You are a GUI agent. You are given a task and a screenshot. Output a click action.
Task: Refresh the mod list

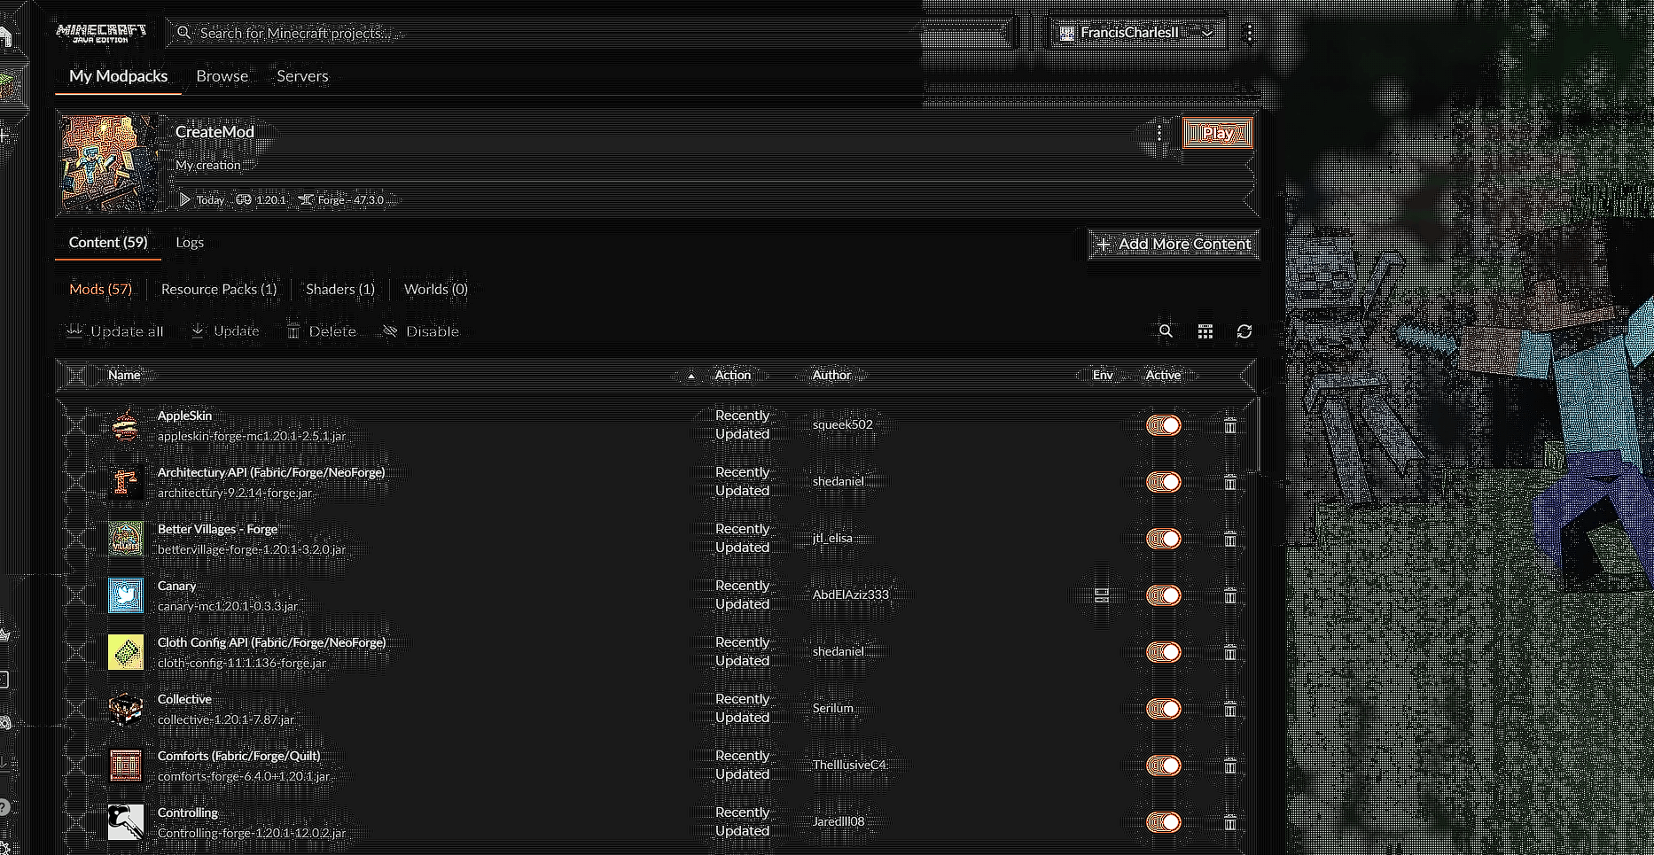1244,331
